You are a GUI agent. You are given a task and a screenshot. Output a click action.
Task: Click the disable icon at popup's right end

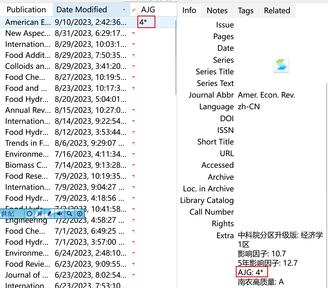[x=79, y=214]
